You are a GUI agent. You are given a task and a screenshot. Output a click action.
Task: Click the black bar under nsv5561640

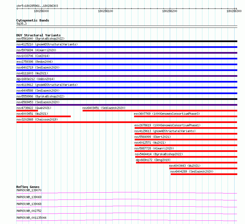coord(127,41)
